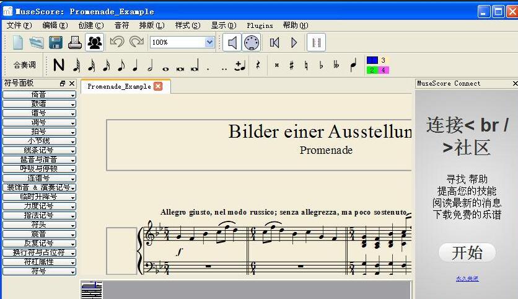This screenshot has height=299, width=518.
Task: Expand the 调号 palette
Action: click(x=39, y=122)
